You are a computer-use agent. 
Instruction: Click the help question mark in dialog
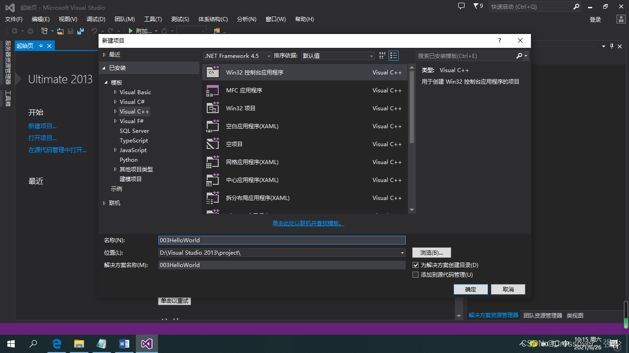[500, 40]
